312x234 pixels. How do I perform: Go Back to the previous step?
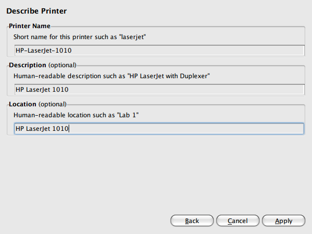[x=192, y=220]
